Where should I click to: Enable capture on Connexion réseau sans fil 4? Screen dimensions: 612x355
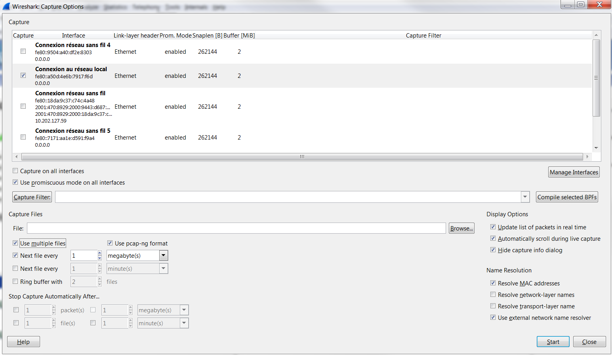(23, 51)
